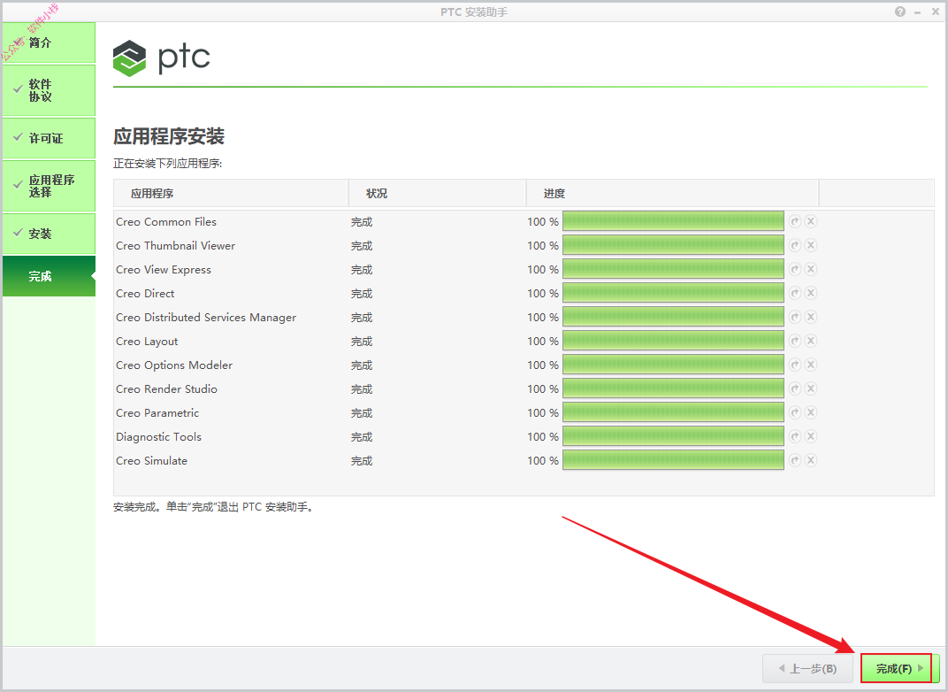Viewport: 948px width, 692px height.
Task: Click the 正在安装下列应用程序 subtitle
Action: [x=167, y=164]
